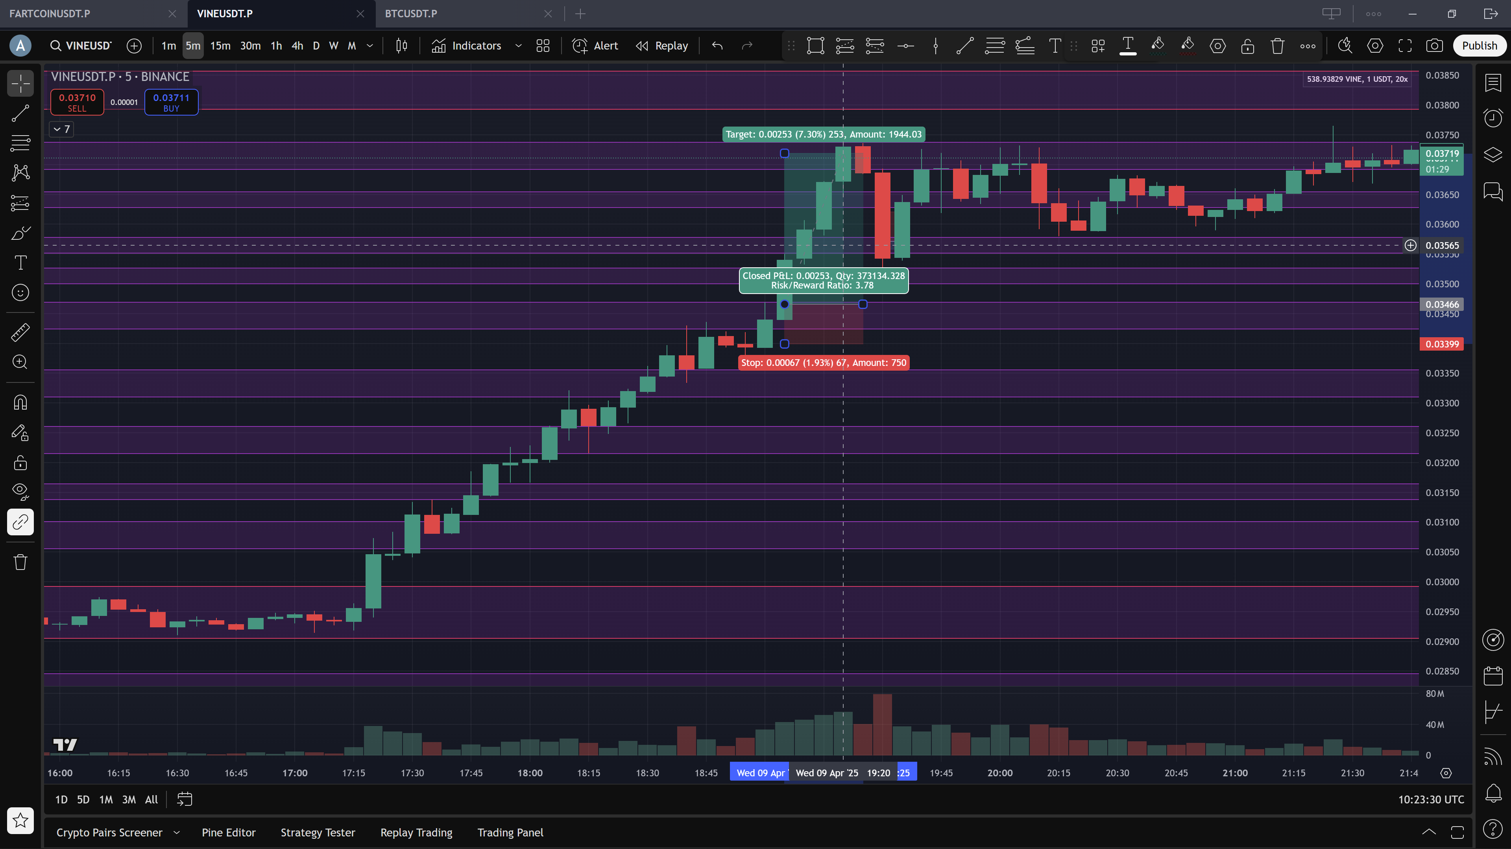Open the Fib retracement tool group
Image resolution: width=1511 pixels, height=849 pixels.
pyautogui.click(x=20, y=142)
